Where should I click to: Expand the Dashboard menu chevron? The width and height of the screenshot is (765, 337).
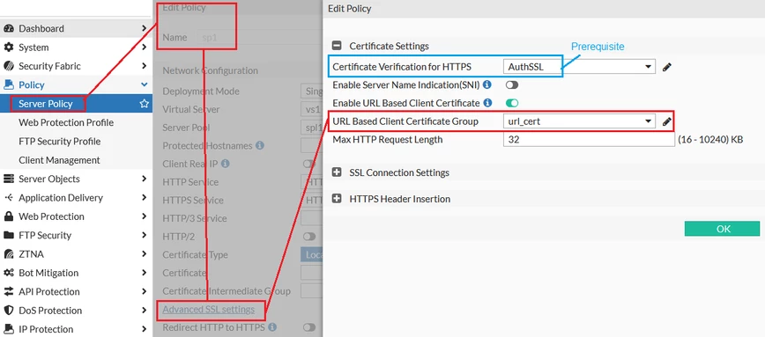coord(144,29)
